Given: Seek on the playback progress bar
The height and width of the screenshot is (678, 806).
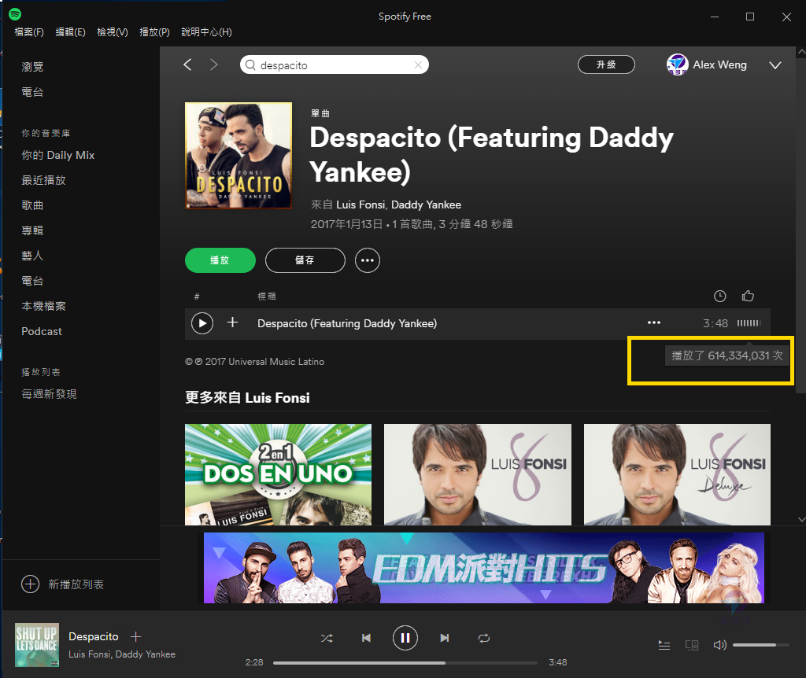Looking at the screenshot, I should pos(405,662).
